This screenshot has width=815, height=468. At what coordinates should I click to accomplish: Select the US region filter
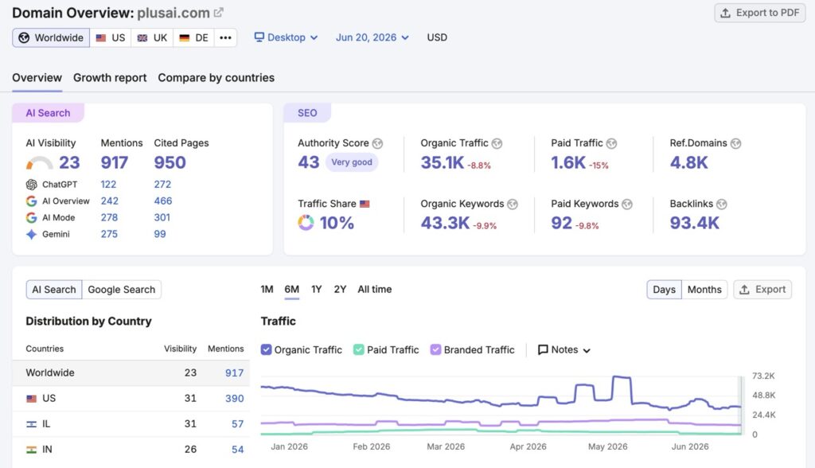[110, 37]
